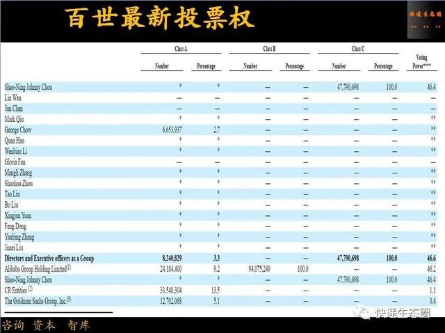Click the slide title 百世最新投票权

159,18
